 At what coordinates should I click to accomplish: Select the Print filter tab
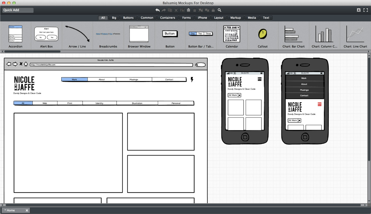[70, 103]
